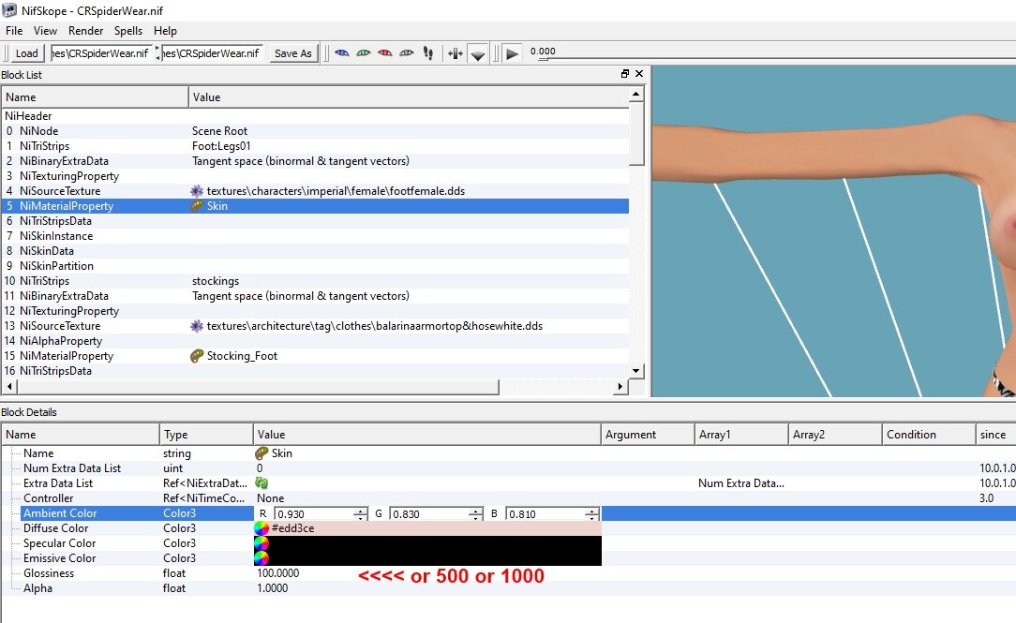Image resolution: width=1016 pixels, height=623 pixels.
Task: Select block 1 NiTriStrips Foot:Legs01
Action: [315, 146]
